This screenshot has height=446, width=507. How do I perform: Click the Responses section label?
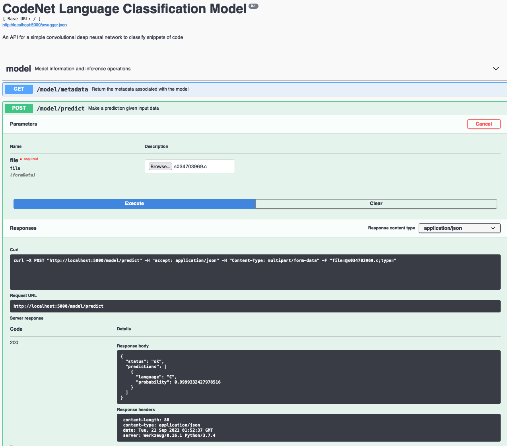(x=23, y=228)
